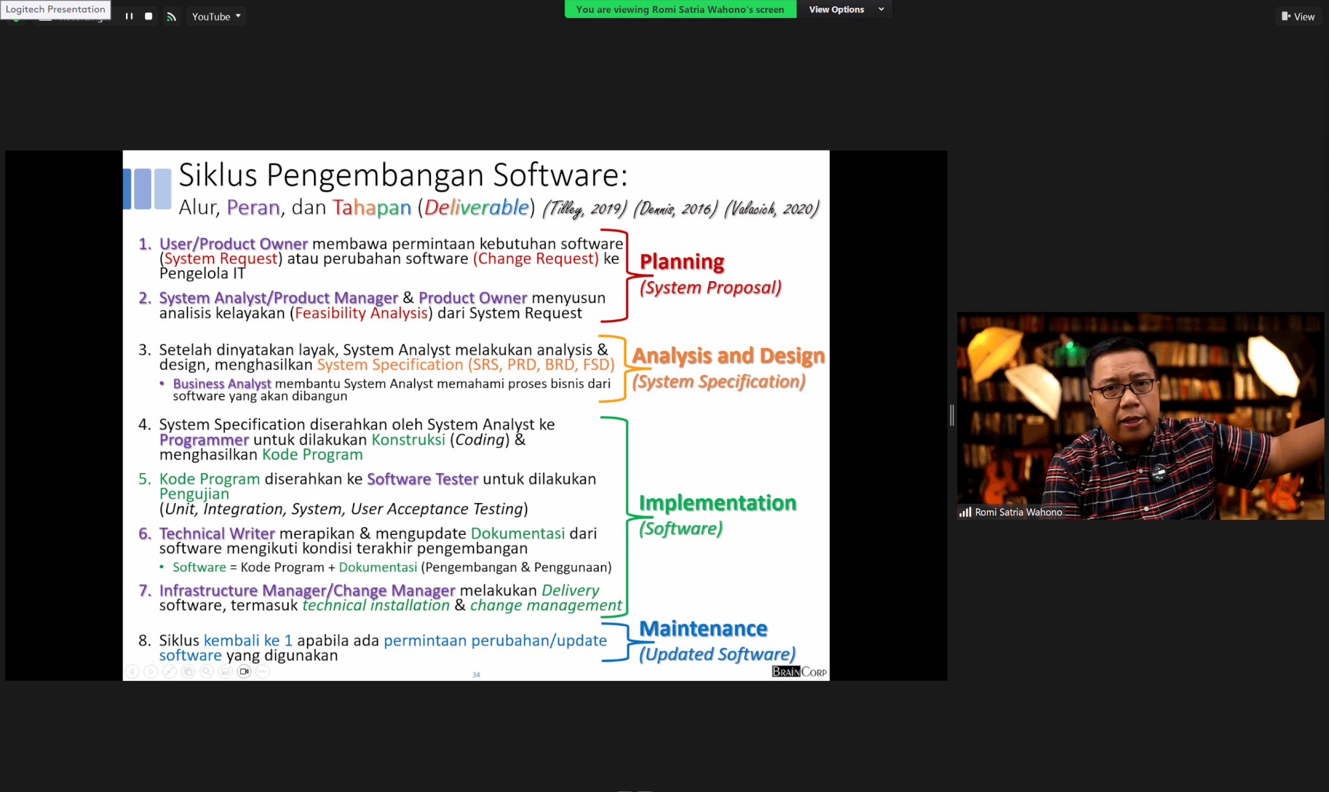Click the Logitech Presentation tooltip label
Image resolution: width=1329 pixels, height=792 pixels.
click(55, 9)
